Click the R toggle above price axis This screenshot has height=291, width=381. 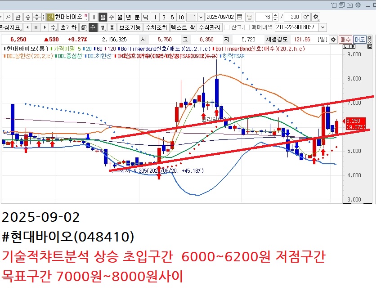tap(353, 46)
